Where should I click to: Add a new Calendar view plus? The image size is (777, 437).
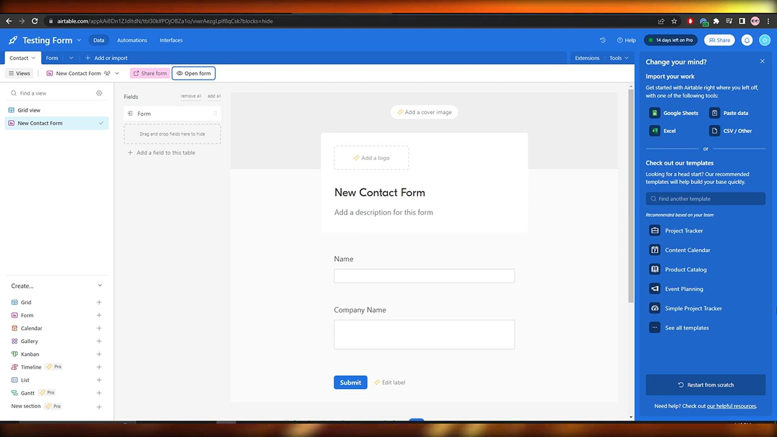(99, 328)
